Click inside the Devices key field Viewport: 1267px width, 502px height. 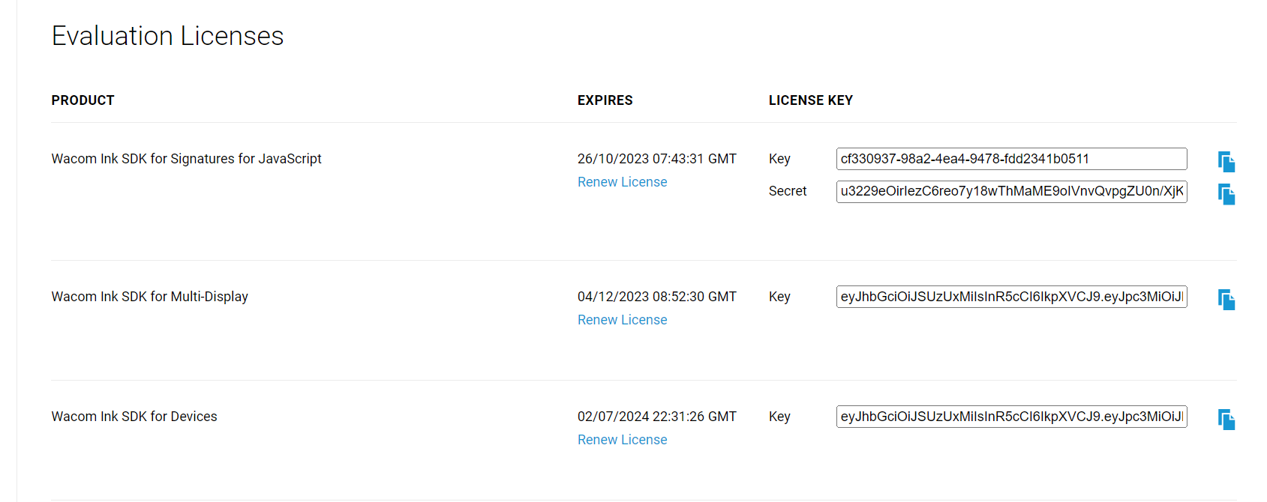coord(1011,417)
